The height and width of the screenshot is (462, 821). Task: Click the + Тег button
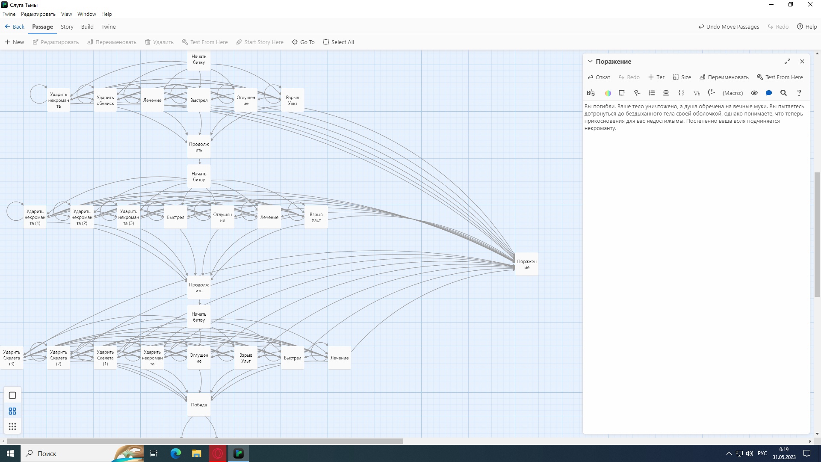656,77
